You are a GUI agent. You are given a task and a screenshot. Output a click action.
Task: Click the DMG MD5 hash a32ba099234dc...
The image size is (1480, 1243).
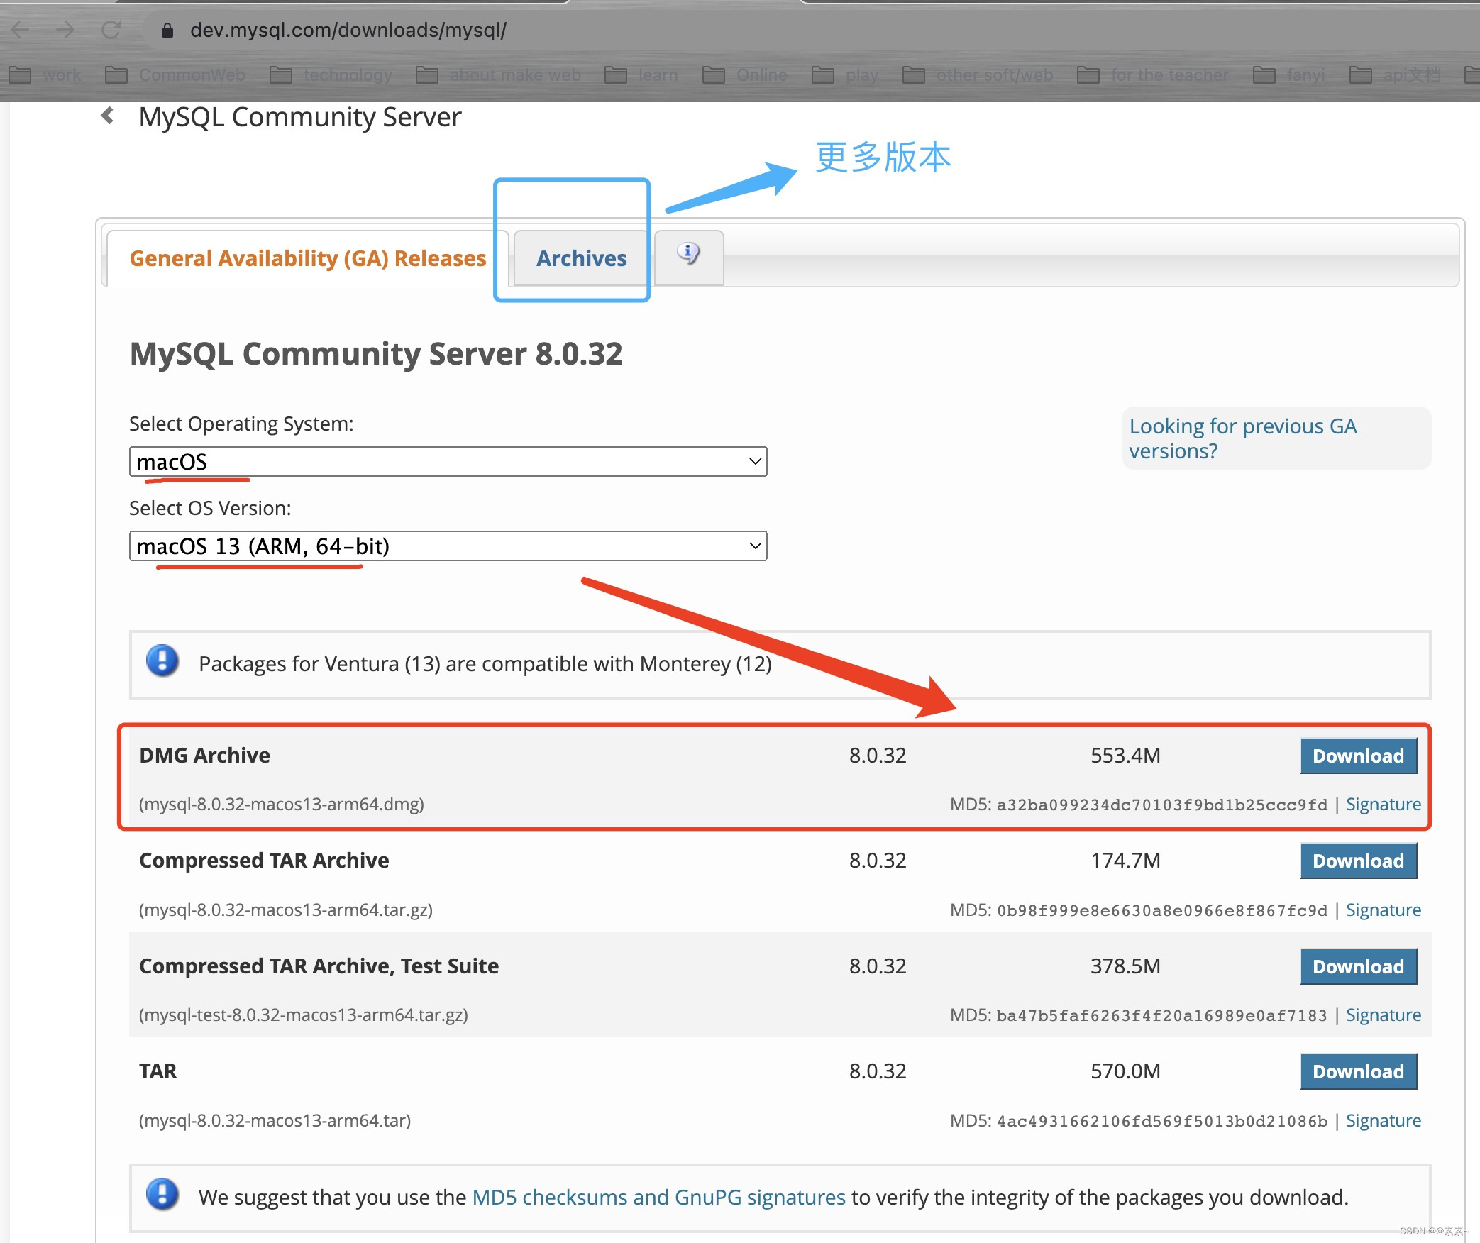click(x=1161, y=805)
